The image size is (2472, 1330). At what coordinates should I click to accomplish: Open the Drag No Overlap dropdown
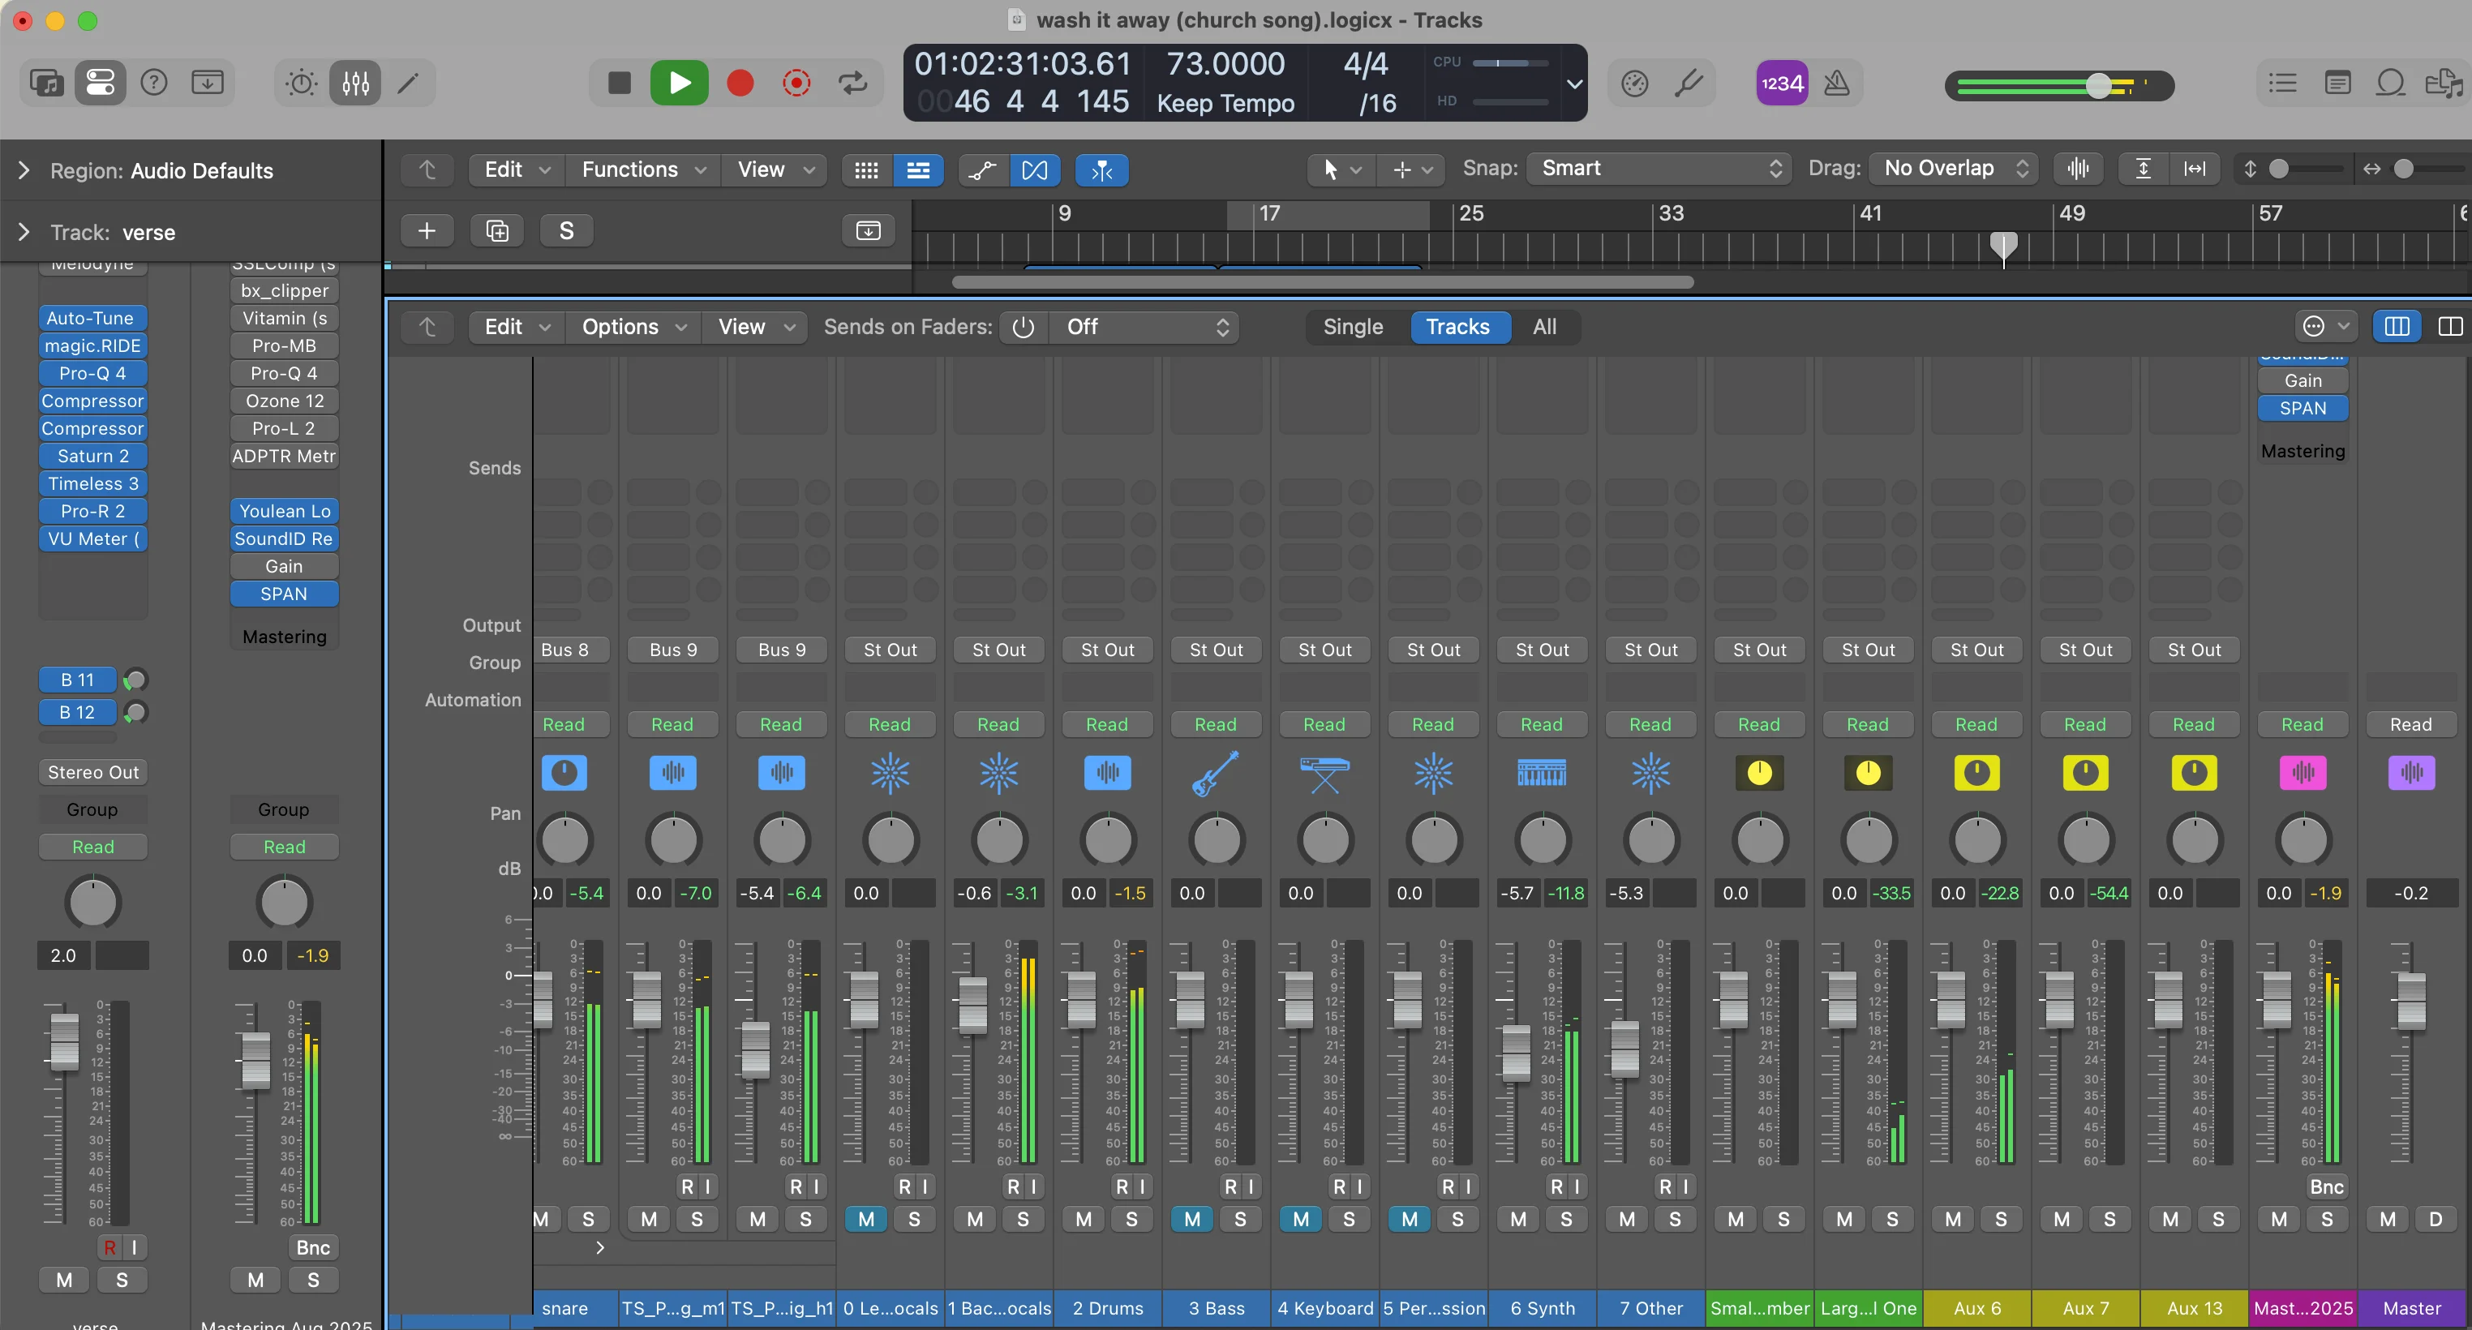pos(1952,168)
